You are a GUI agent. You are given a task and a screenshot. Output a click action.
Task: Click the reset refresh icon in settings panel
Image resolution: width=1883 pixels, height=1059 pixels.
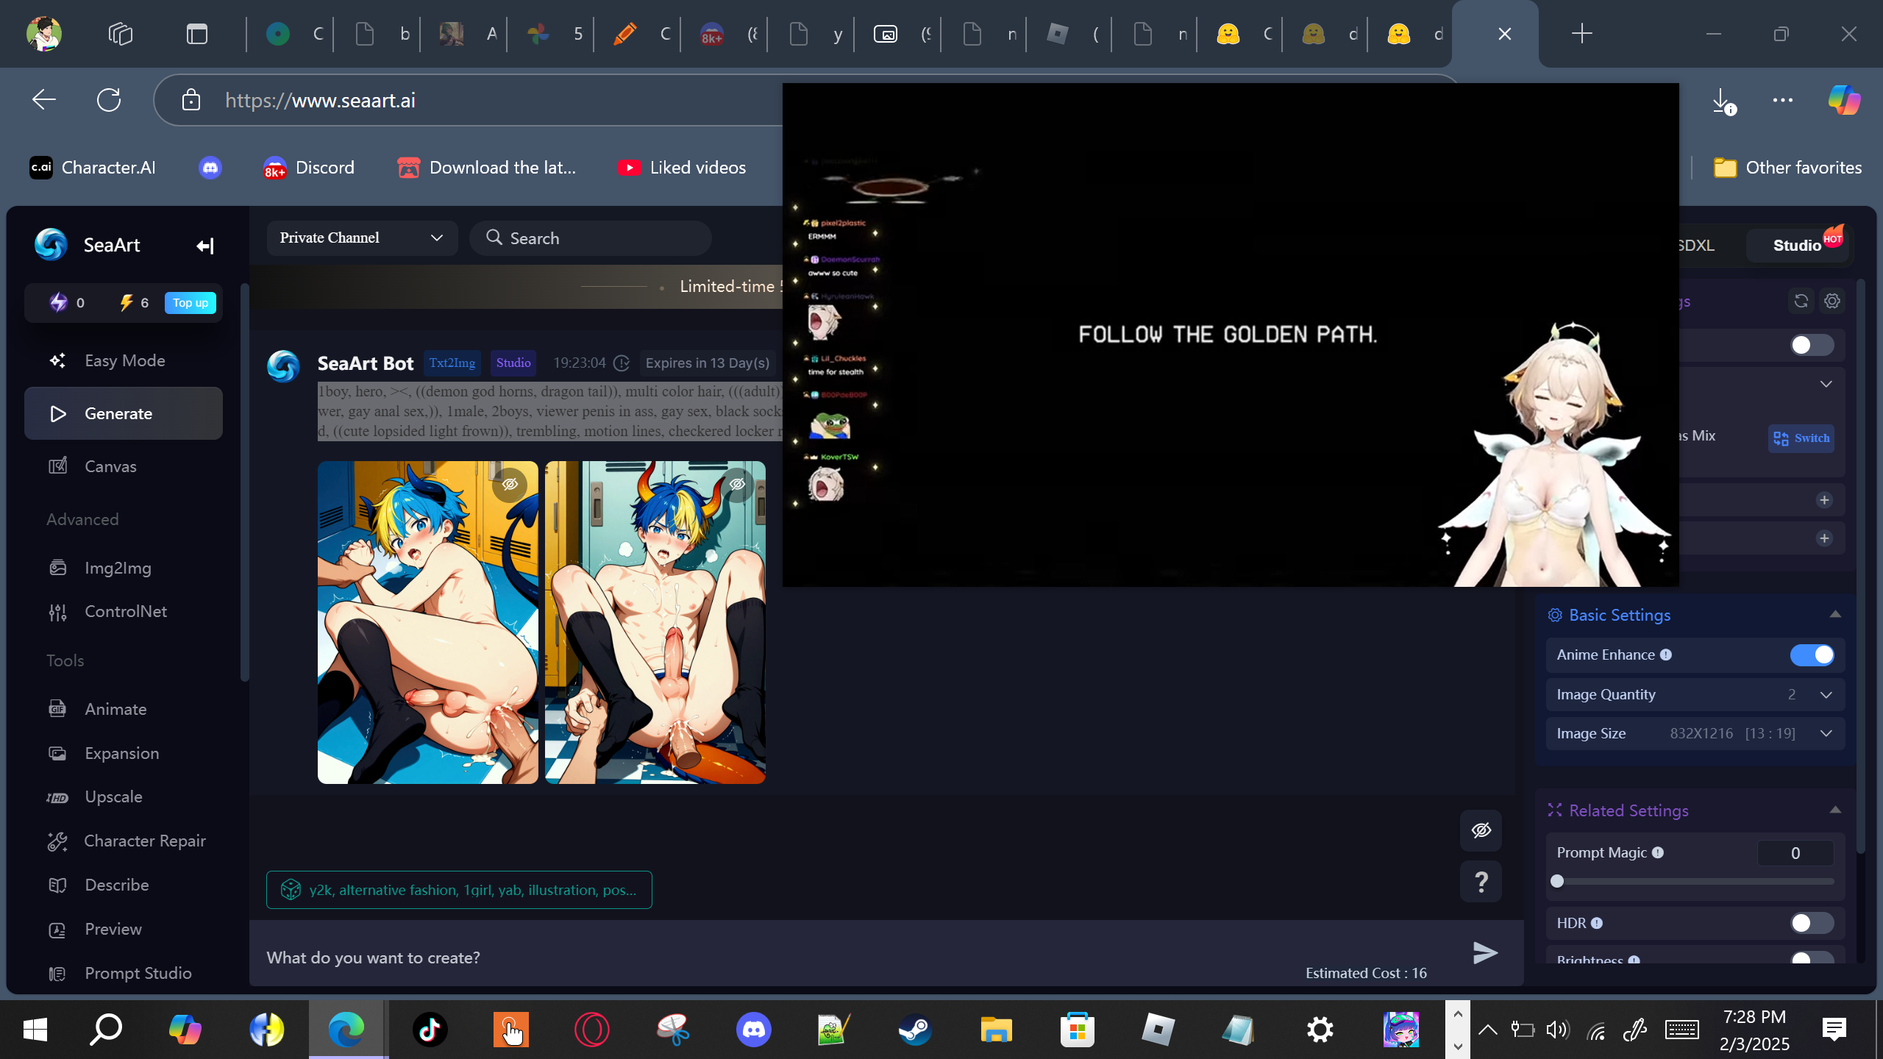pos(1801,301)
